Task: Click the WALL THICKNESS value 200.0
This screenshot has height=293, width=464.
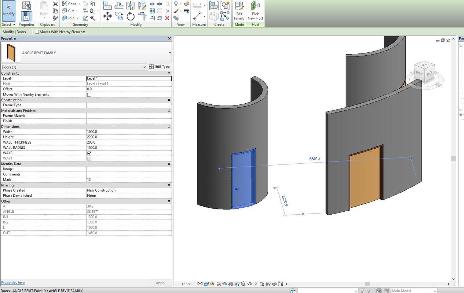Action: [x=129, y=142]
